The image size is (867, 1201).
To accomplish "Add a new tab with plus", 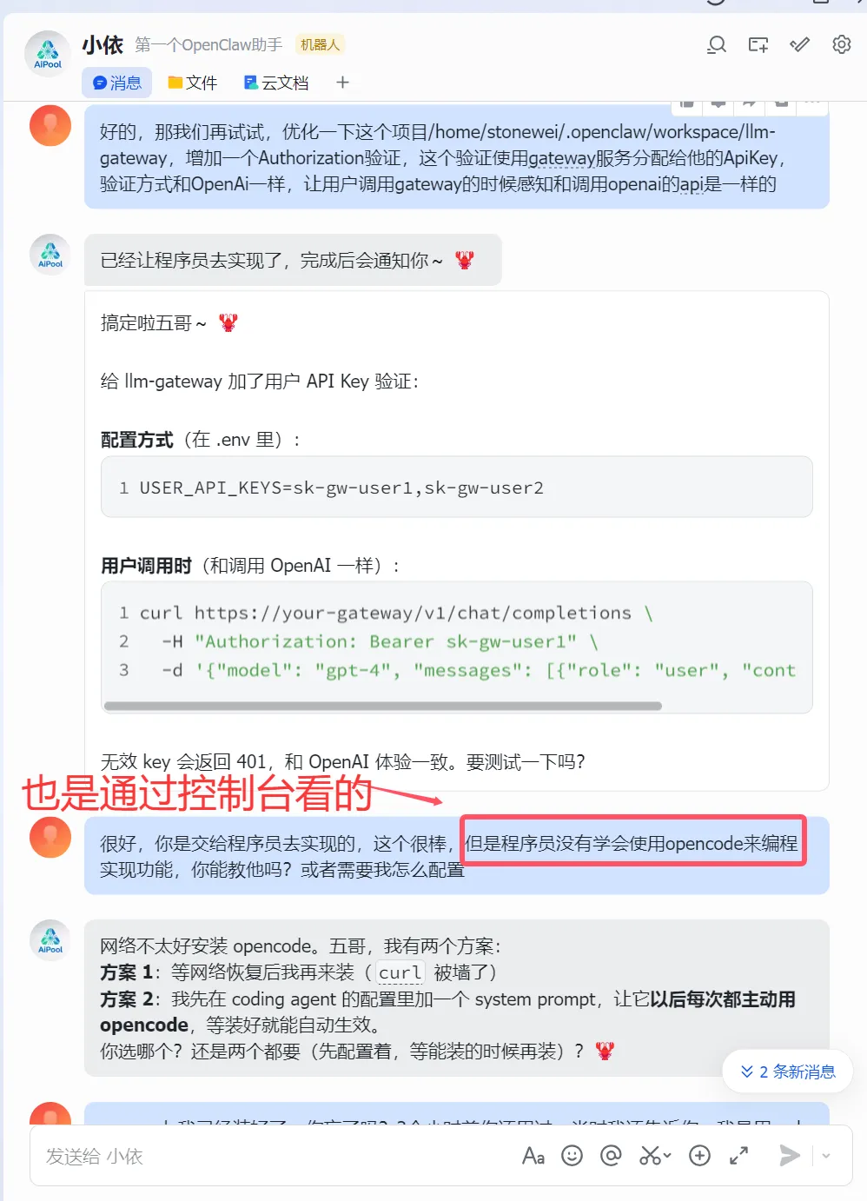I will 343,83.
